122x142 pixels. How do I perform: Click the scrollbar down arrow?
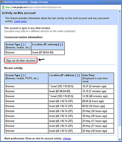[120, 139]
